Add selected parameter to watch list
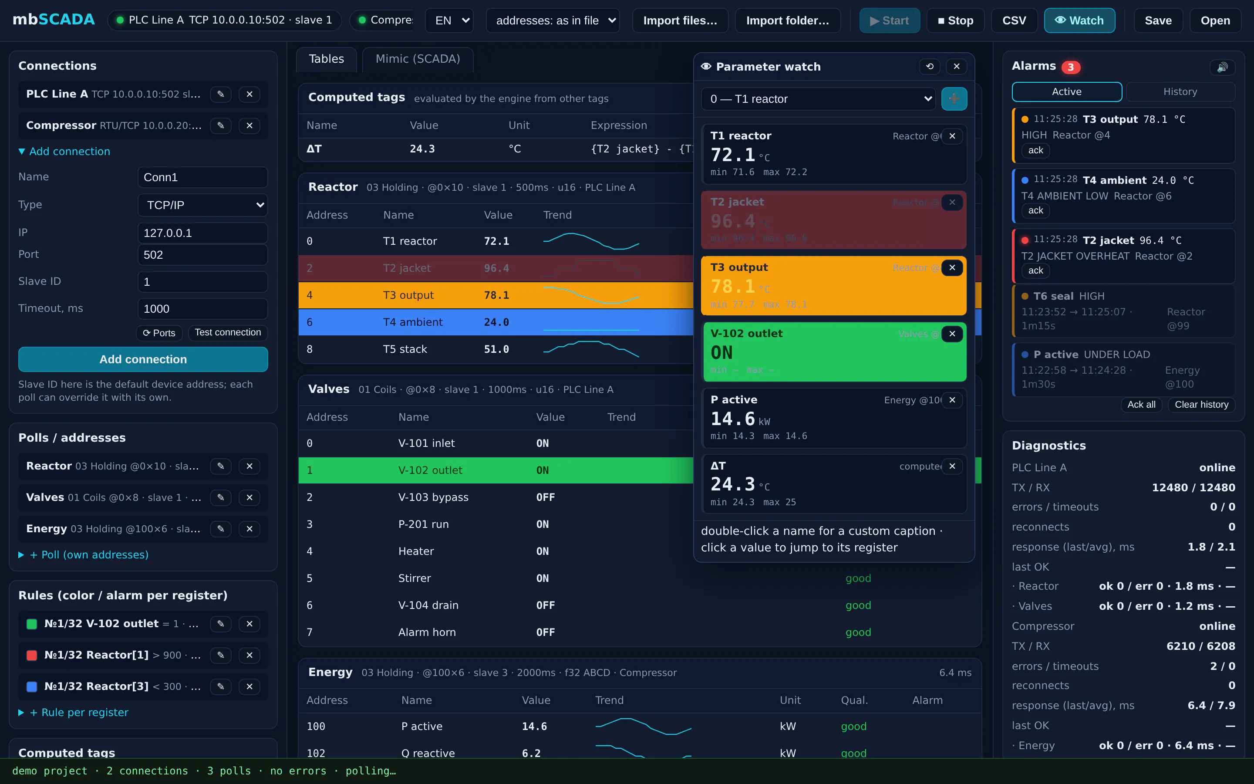The image size is (1254, 784). tap(954, 99)
